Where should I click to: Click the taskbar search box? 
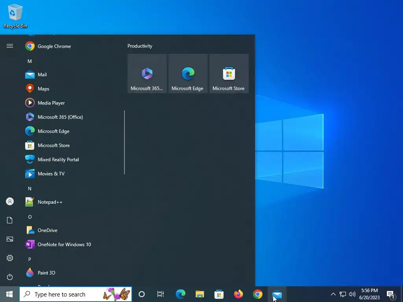click(x=76, y=294)
